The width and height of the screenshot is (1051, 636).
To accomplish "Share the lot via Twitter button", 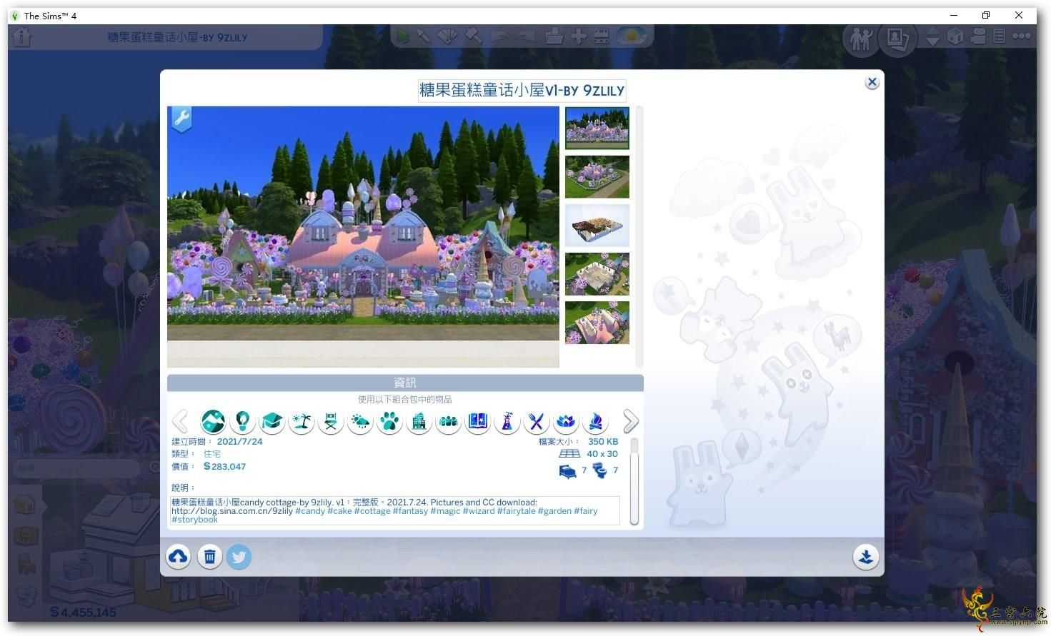I will coord(239,557).
